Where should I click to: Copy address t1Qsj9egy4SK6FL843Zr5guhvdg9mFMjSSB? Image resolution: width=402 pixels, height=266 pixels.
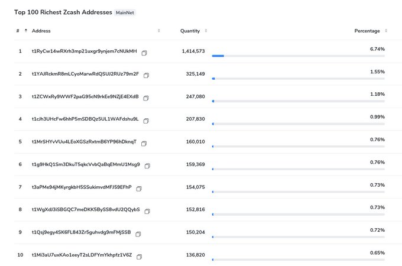click(x=138, y=234)
